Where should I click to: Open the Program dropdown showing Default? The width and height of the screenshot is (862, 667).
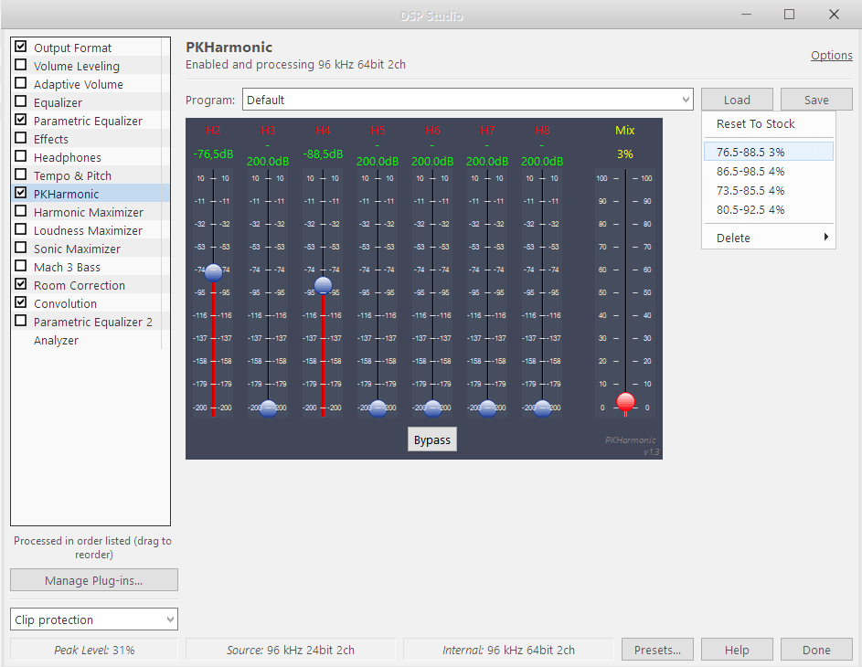tap(467, 100)
